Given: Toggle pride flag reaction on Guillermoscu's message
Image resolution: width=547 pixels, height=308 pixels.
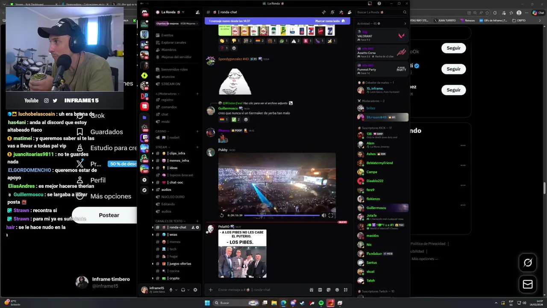Looking at the screenshot, I should [x=224, y=119].
